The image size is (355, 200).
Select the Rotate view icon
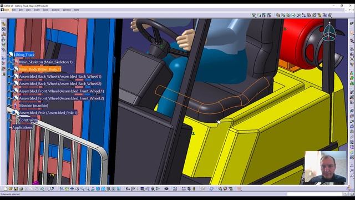point(77,189)
